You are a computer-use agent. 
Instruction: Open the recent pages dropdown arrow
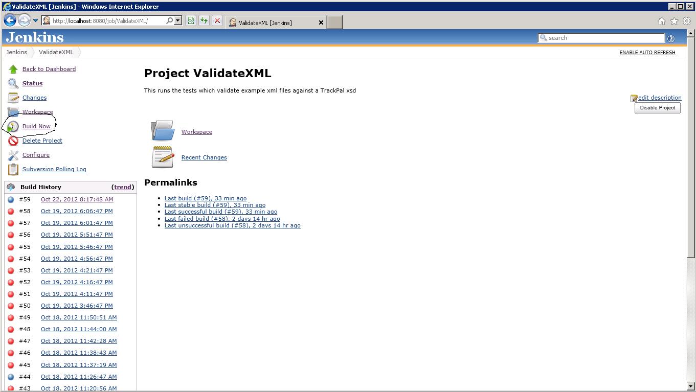click(x=35, y=21)
